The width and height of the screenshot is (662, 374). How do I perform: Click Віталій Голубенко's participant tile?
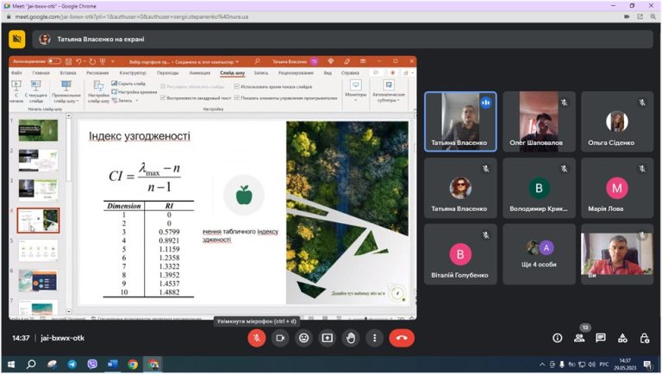pyautogui.click(x=460, y=254)
